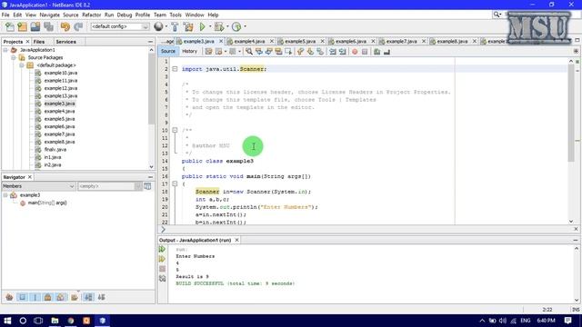The image size is (582, 327).
Task: Run the project with green play icon
Action: pyautogui.click(x=202, y=26)
